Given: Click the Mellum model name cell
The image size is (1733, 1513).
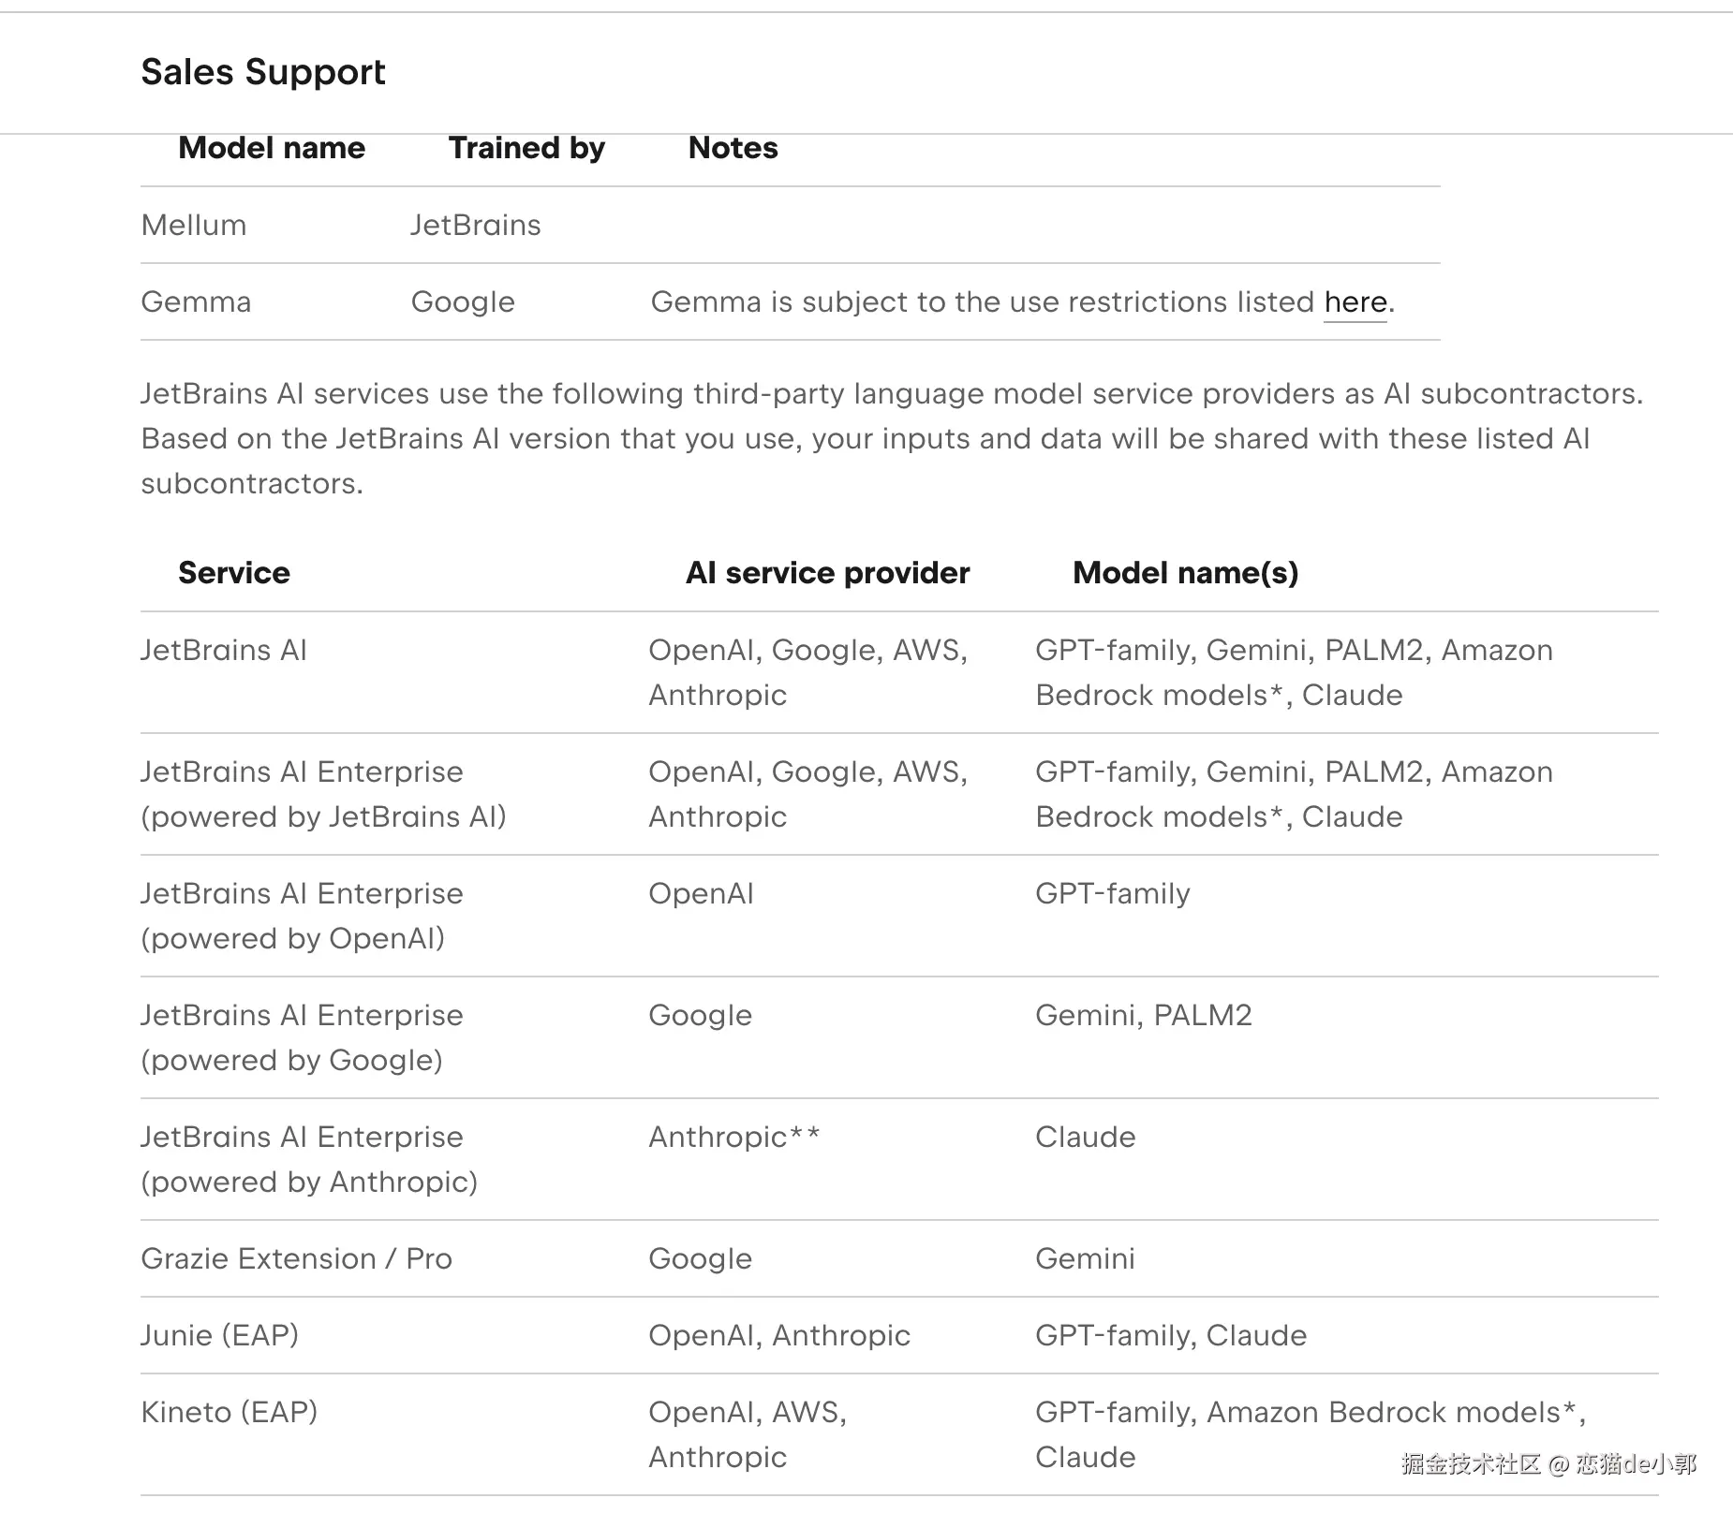Looking at the screenshot, I should click(x=194, y=226).
